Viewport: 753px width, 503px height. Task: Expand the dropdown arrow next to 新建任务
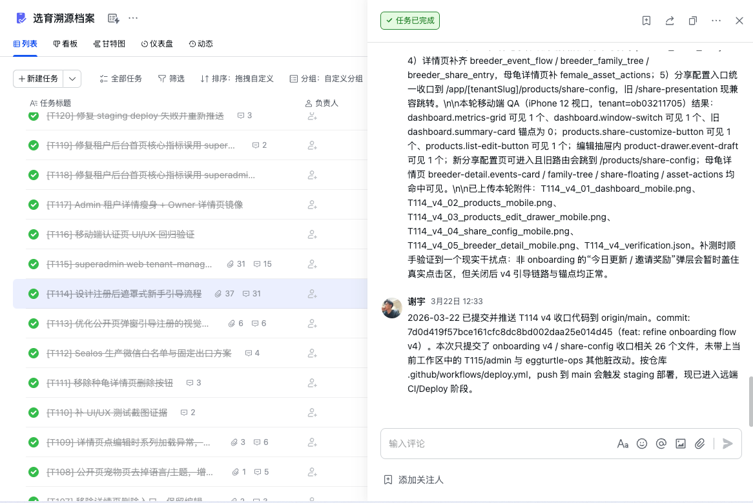pos(72,79)
